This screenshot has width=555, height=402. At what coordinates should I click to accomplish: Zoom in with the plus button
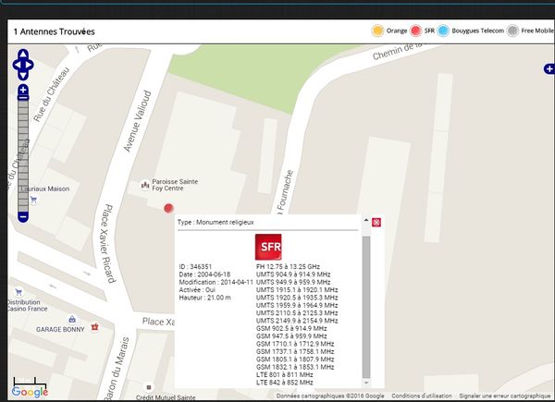pyautogui.click(x=23, y=91)
